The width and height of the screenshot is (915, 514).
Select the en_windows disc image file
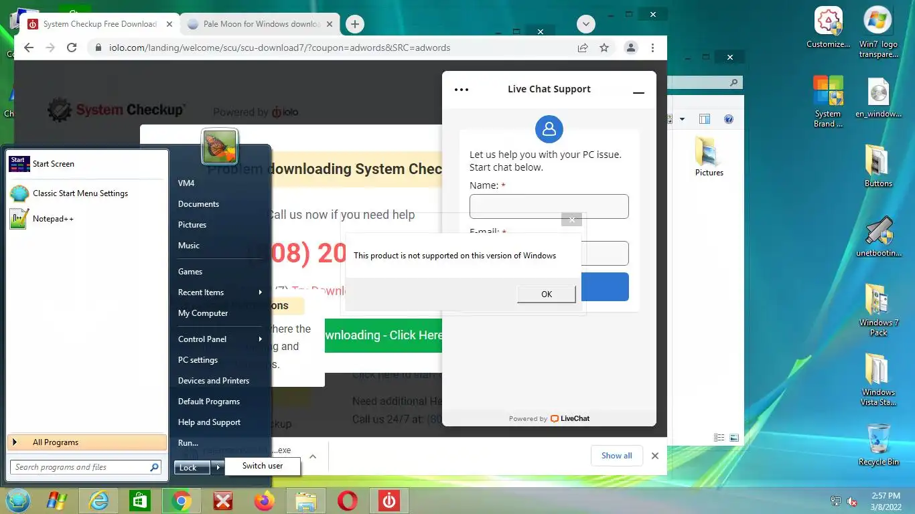(878, 98)
